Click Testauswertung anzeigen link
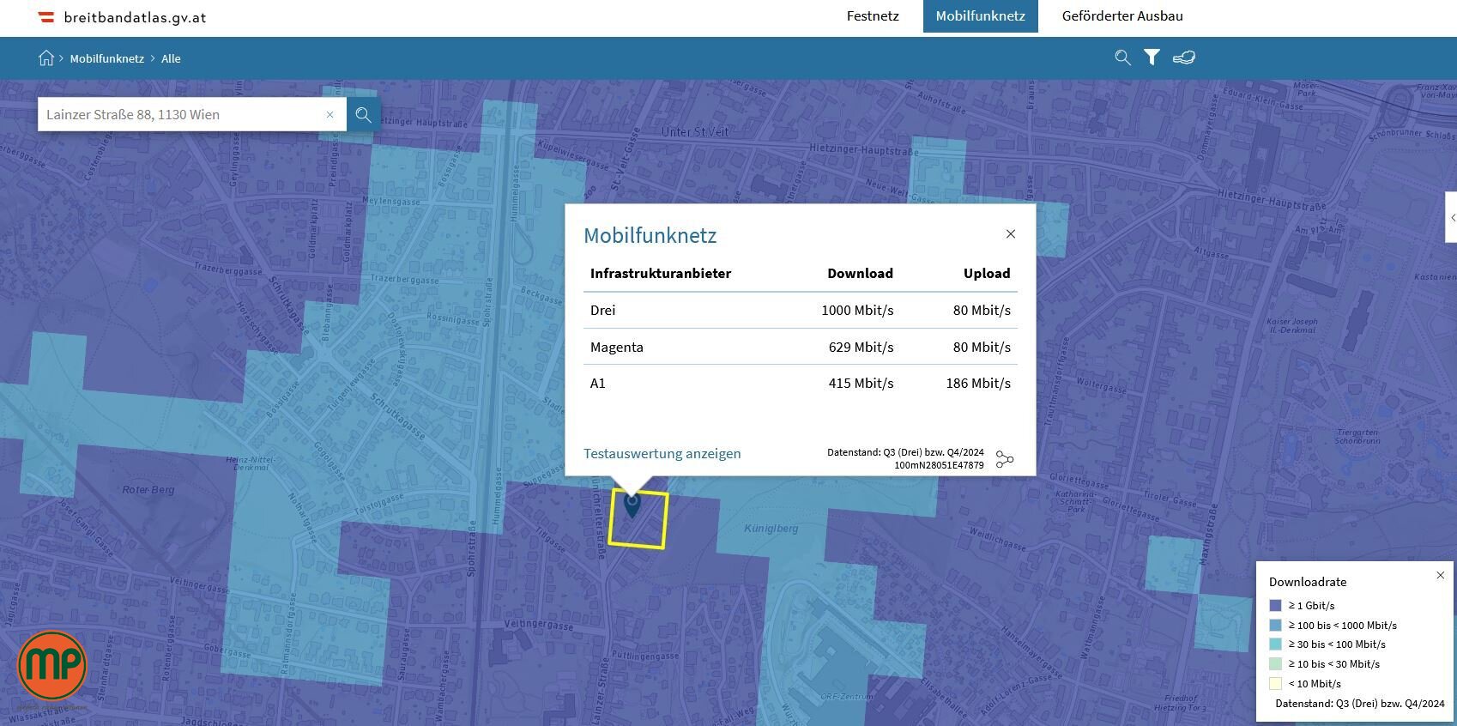The height and width of the screenshot is (726, 1457). [662, 453]
